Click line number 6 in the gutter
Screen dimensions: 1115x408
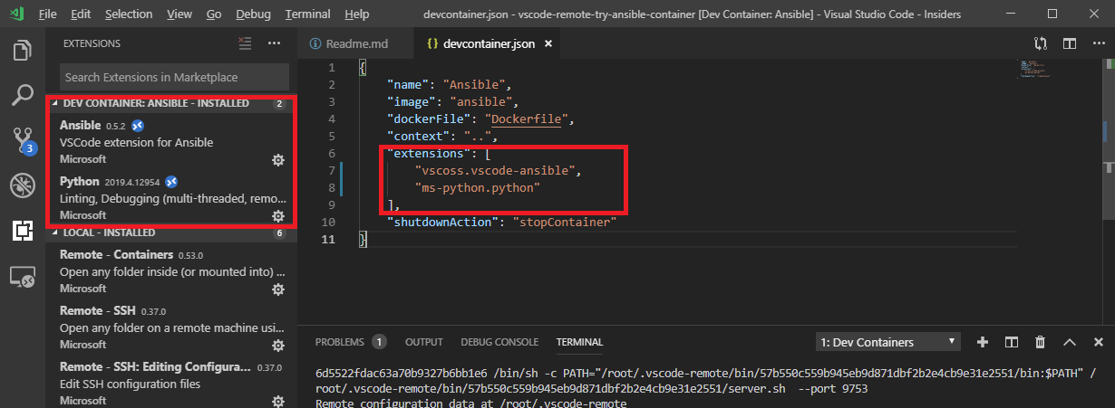click(331, 153)
